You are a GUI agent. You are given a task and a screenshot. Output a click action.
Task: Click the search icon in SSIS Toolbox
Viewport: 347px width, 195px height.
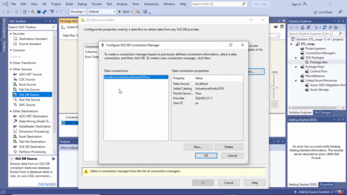(54, 27)
